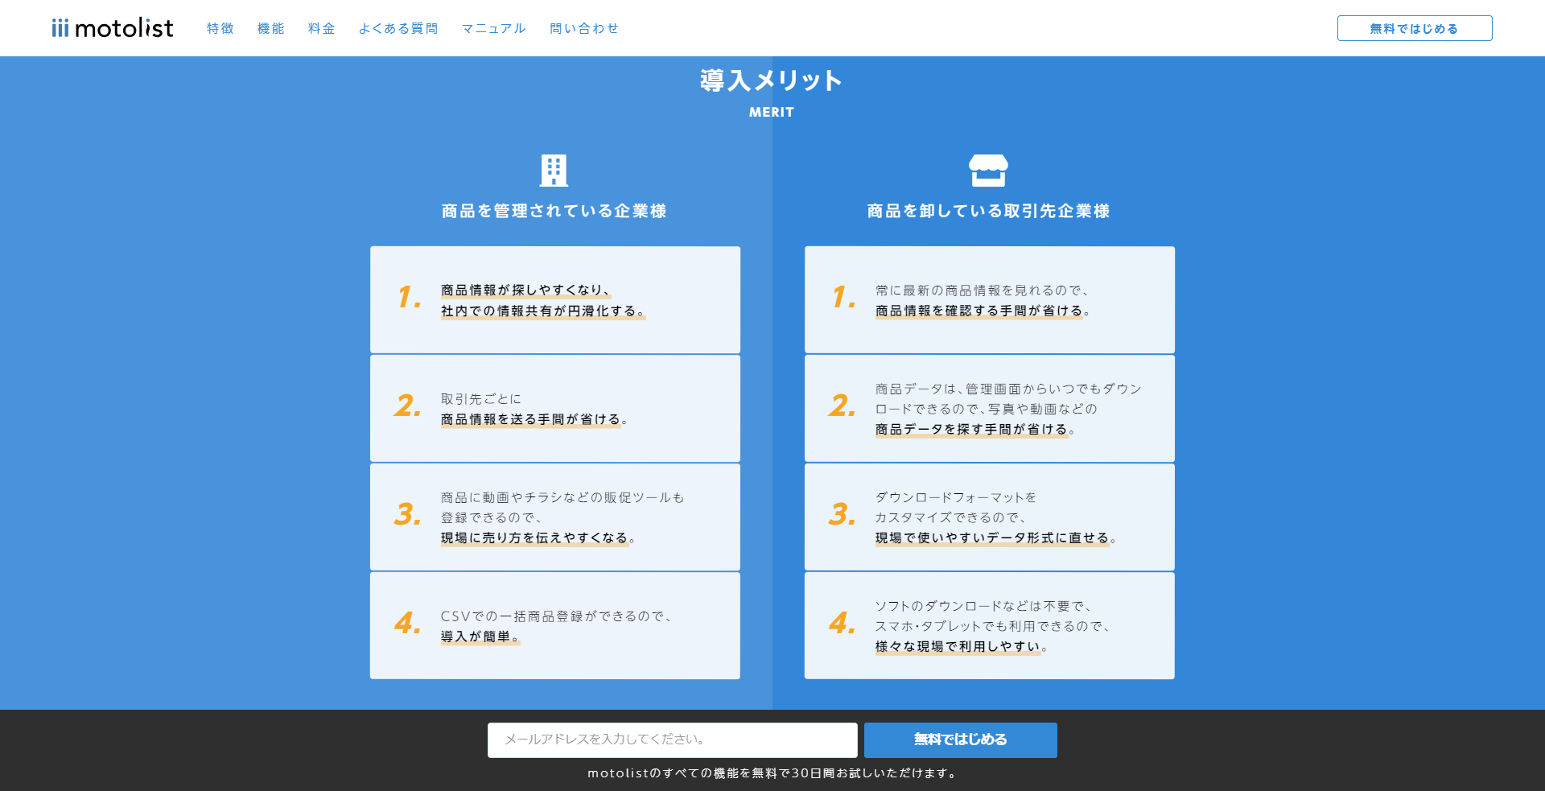Click the motolist logo in the header
1545x791 pixels.
click(113, 27)
